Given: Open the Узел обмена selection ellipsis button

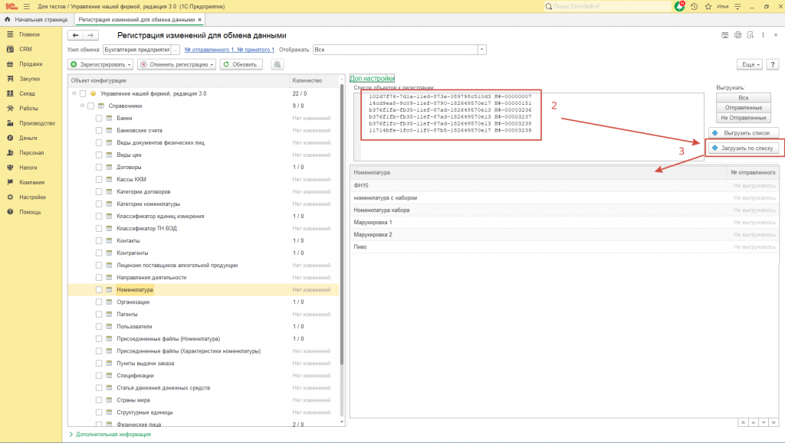Looking at the screenshot, I should tap(176, 50).
